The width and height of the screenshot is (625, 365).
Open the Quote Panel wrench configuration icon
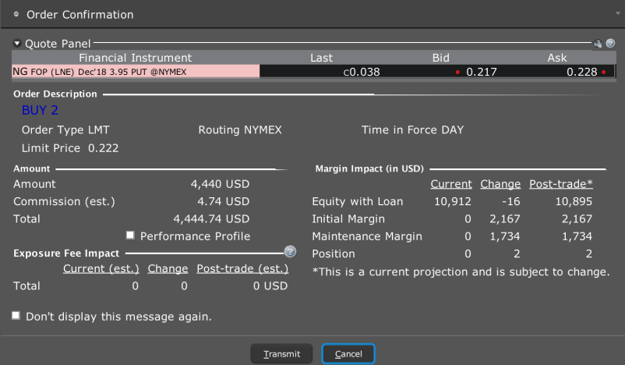[x=597, y=43]
